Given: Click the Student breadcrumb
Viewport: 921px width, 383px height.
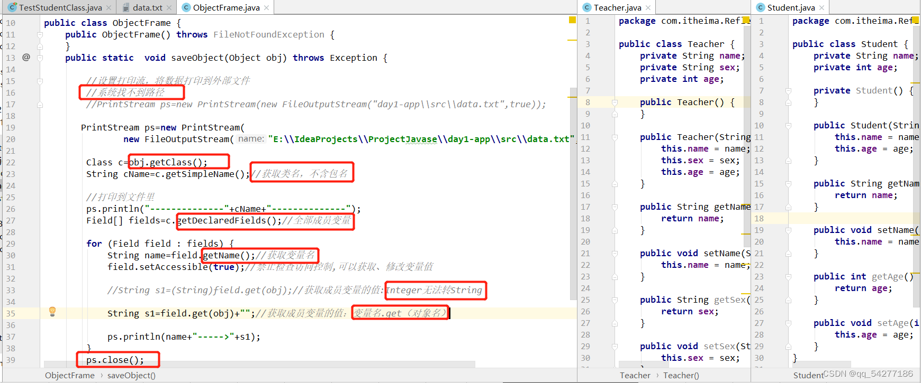Looking at the screenshot, I should click(808, 376).
